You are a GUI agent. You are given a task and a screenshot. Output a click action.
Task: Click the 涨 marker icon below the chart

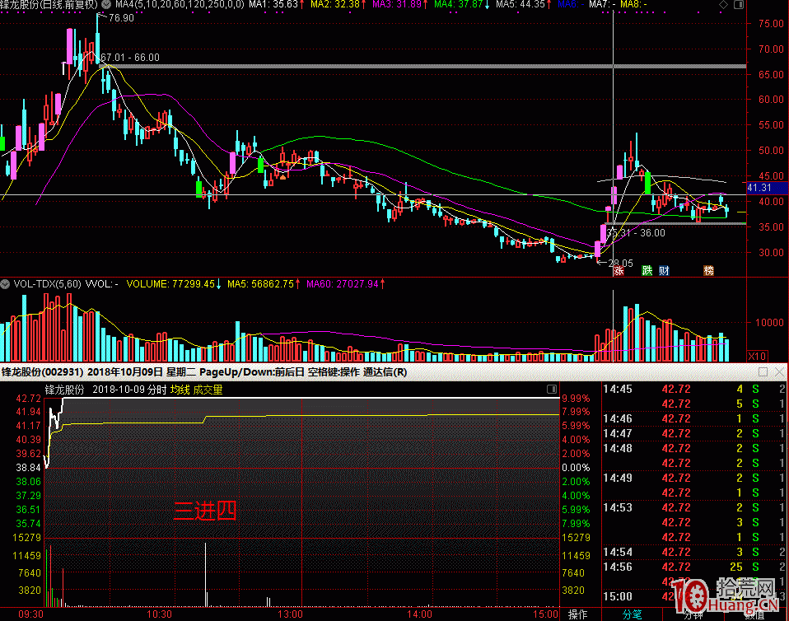(619, 271)
